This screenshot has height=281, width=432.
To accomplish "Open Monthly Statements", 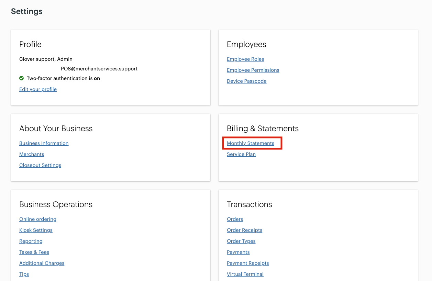I will pyautogui.click(x=251, y=143).
